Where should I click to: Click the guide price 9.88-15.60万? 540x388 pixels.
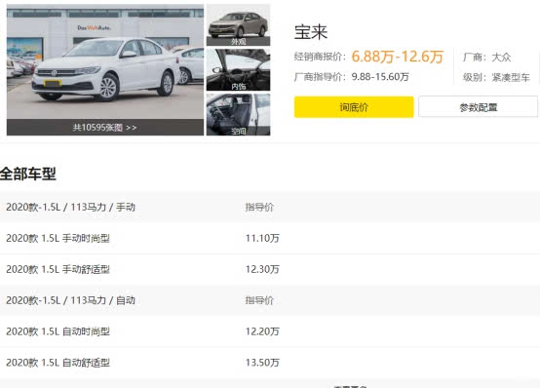(380, 76)
